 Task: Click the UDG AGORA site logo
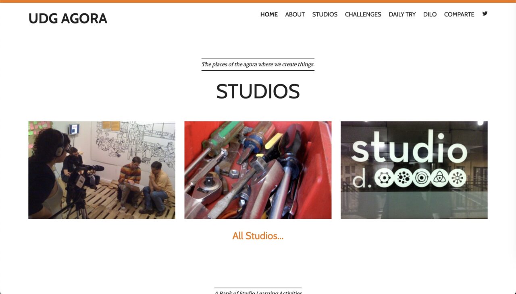point(68,19)
